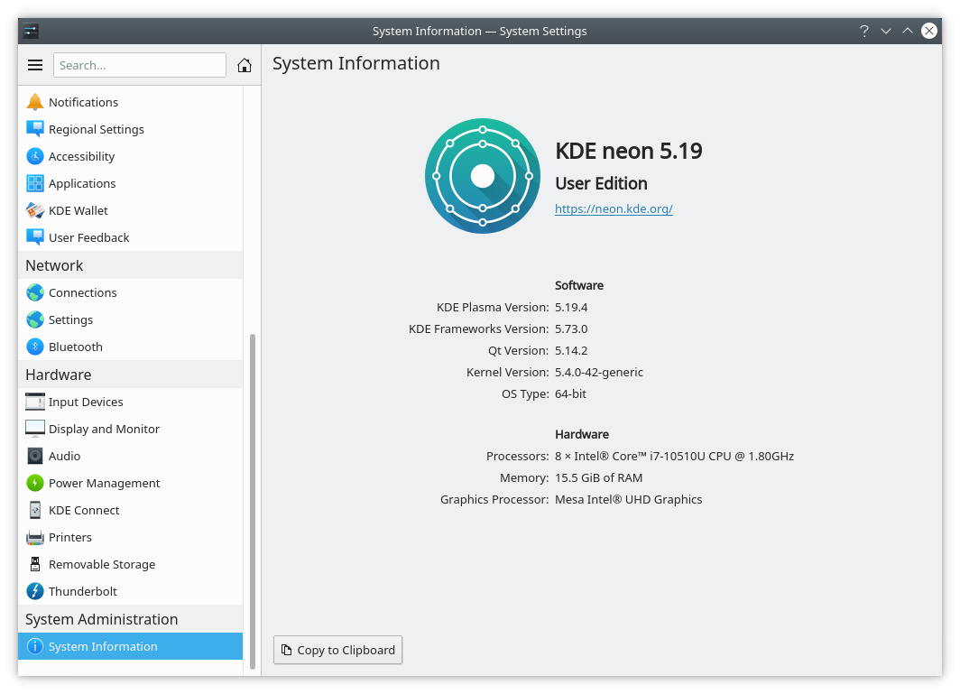Click the System Information info icon
Image resolution: width=960 pixels, height=694 pixels.
pyautogui.click(x=35, y=646)
